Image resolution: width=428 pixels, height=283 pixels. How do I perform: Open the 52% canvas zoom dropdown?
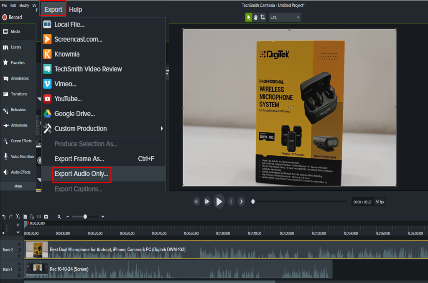[285, 17]
